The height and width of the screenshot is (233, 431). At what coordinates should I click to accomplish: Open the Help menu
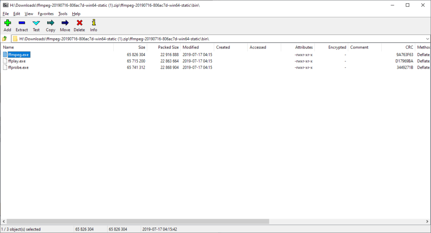point(76,14)
